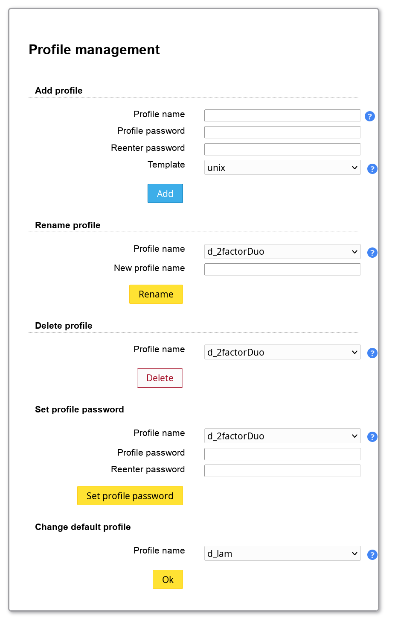395x624 pixels.
Task: Click the red Delete button
Action: coord(160,378)
